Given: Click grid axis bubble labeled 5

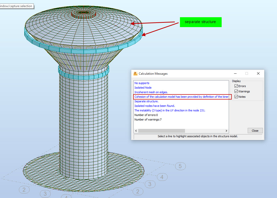Looking at the screenshot, I should (180, 166).
